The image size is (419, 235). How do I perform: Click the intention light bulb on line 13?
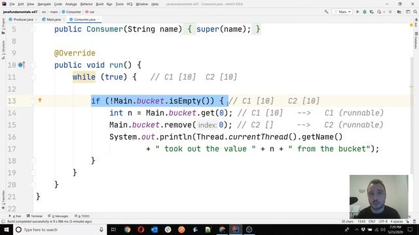coord(40,100)
